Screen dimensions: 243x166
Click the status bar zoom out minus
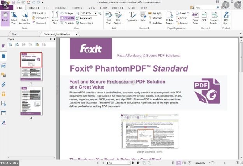213,163
